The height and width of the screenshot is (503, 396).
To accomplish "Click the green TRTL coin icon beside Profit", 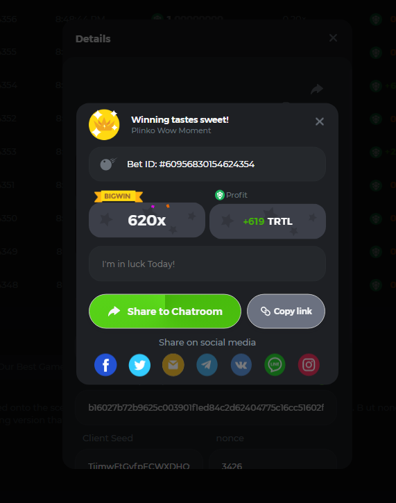I will click(220, 195).
